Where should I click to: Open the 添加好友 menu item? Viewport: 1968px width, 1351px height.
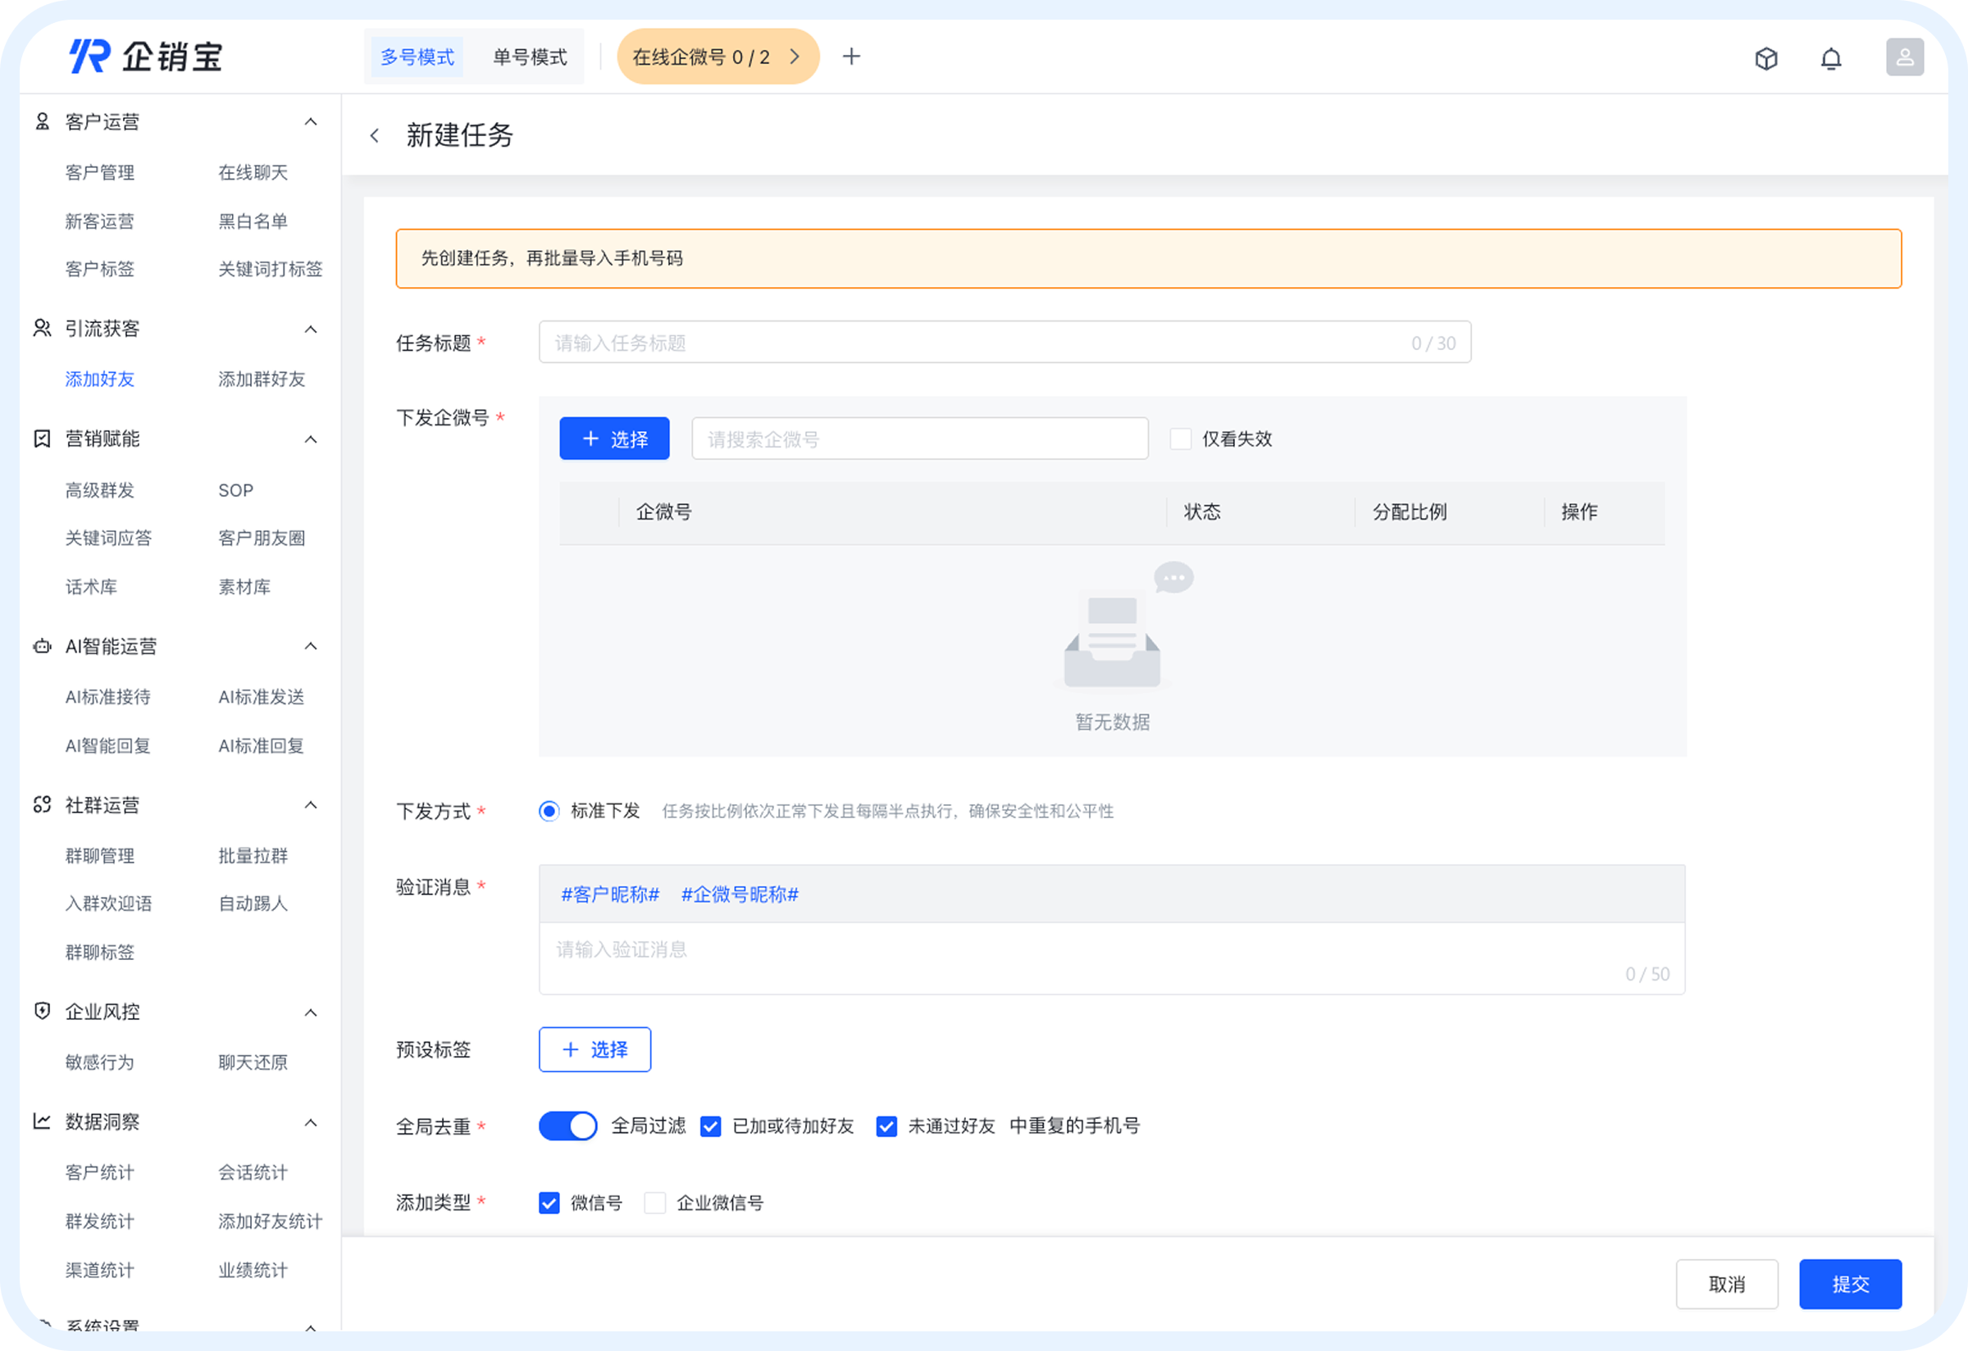99,379
